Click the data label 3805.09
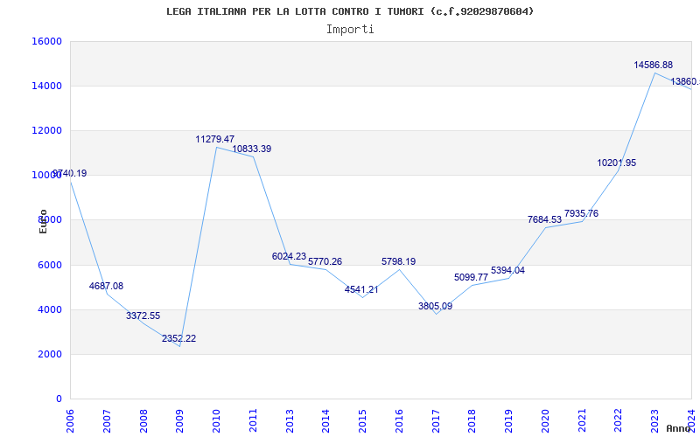Image resolution: width=700 pixels, height=437 pixels. coord(435,307)
